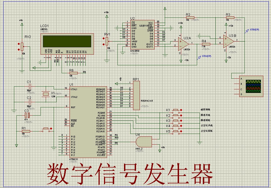Select the X1 crystal oscillator
271x188 pixels.
pyautogui.click(x=46, y=94)
